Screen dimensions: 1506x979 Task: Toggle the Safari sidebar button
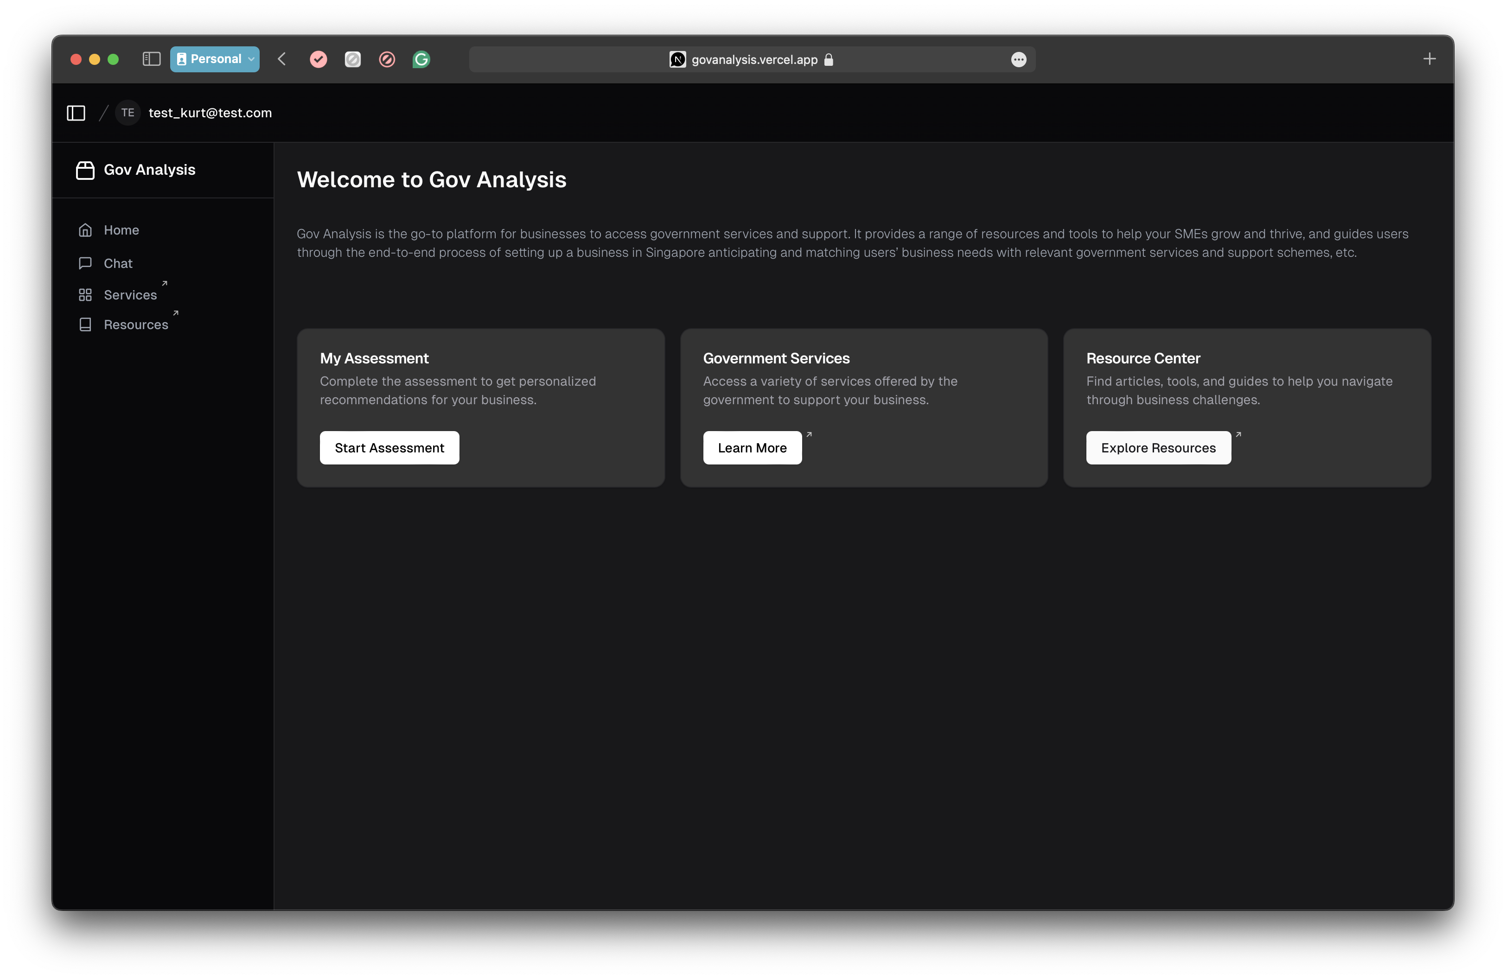coord(151,59)
